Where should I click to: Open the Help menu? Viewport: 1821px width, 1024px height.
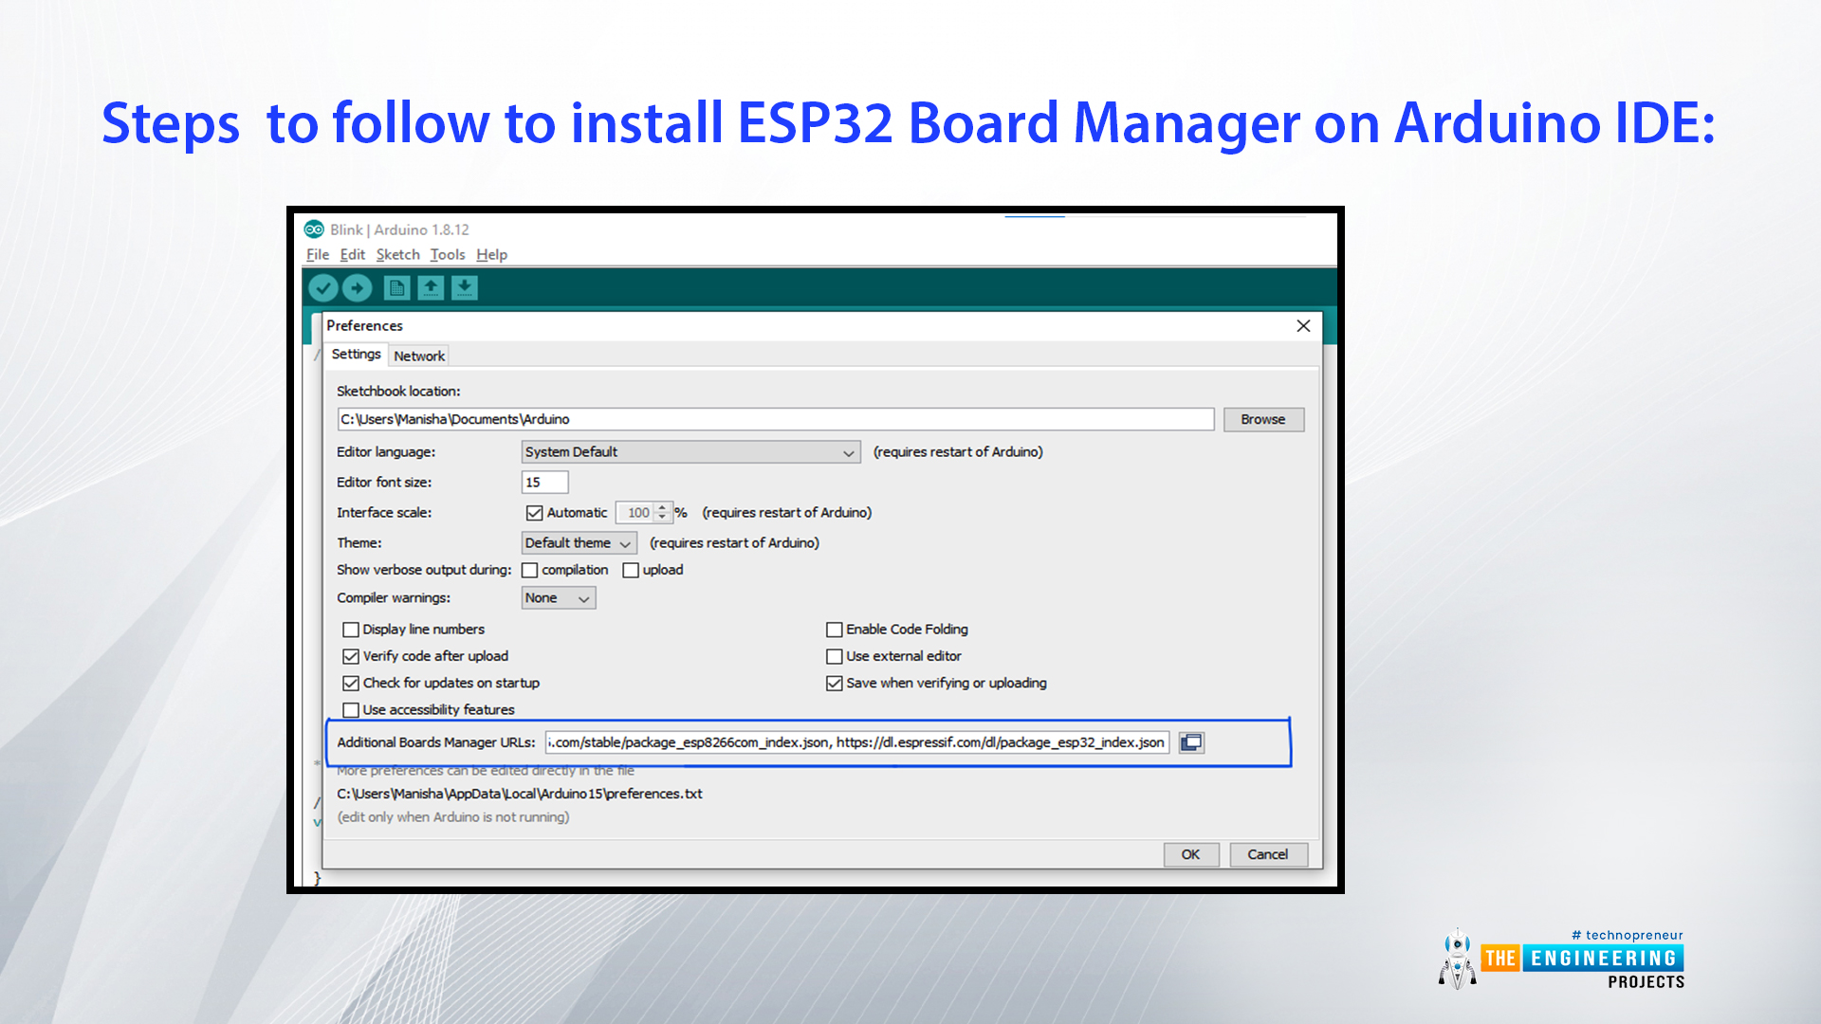tap(491, 255)
